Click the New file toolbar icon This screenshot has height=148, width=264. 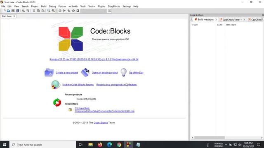pyautogui.click(x=4, y=11)
